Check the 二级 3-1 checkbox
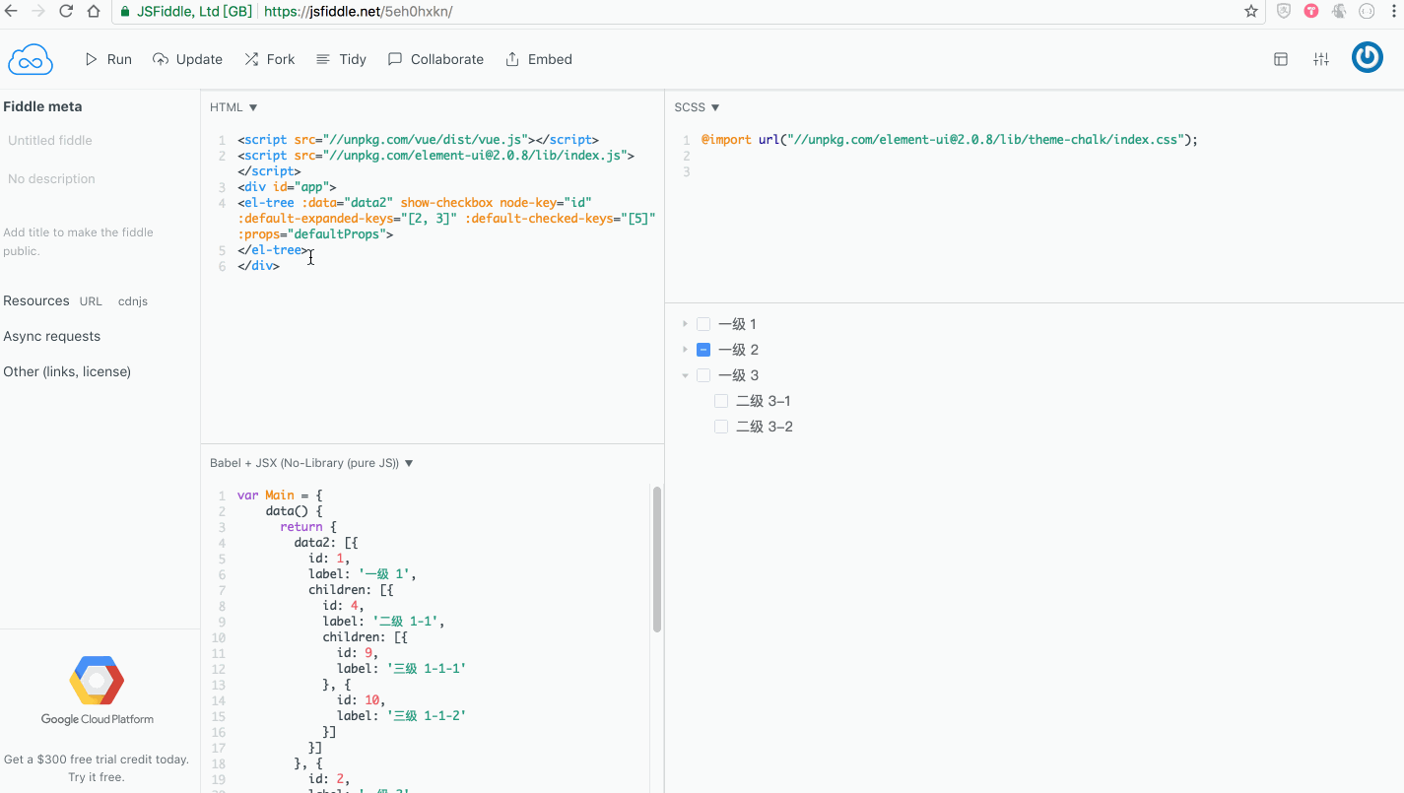Screen dimensions: 1404x793 click(720, 400)
